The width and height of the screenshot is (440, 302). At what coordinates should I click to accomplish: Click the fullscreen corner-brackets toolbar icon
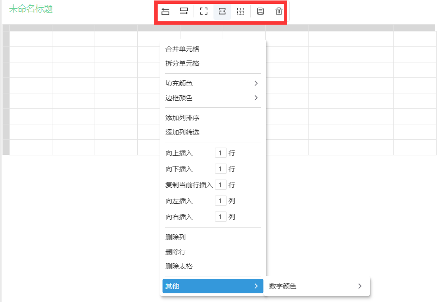204,12
